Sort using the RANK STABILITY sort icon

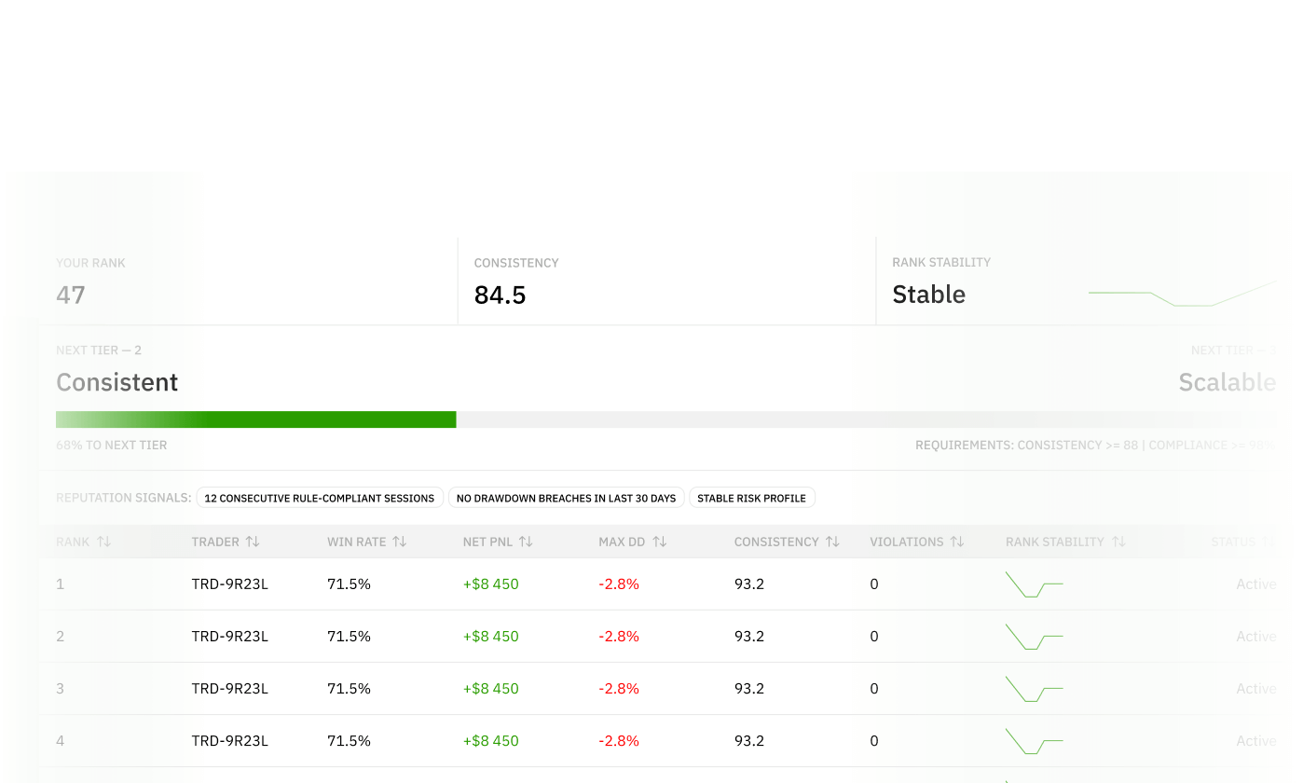pos(1118,541)
